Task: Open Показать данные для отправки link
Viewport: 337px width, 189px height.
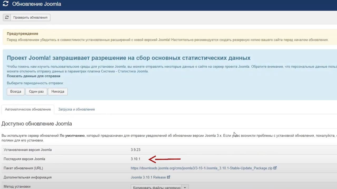Action: coord(33,76)
